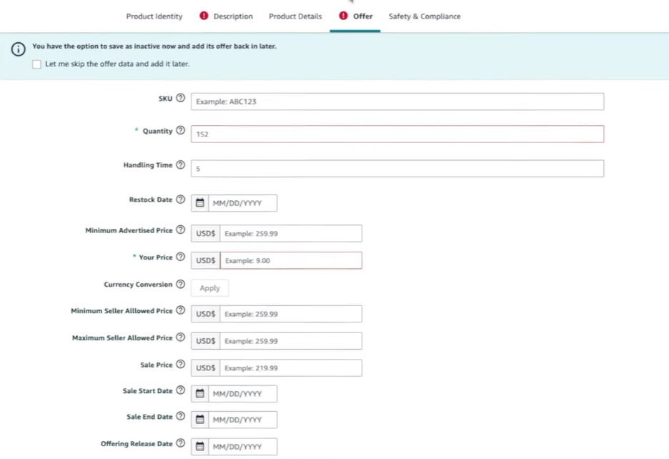Open the Sale Price help icon

tap(181, 364)
